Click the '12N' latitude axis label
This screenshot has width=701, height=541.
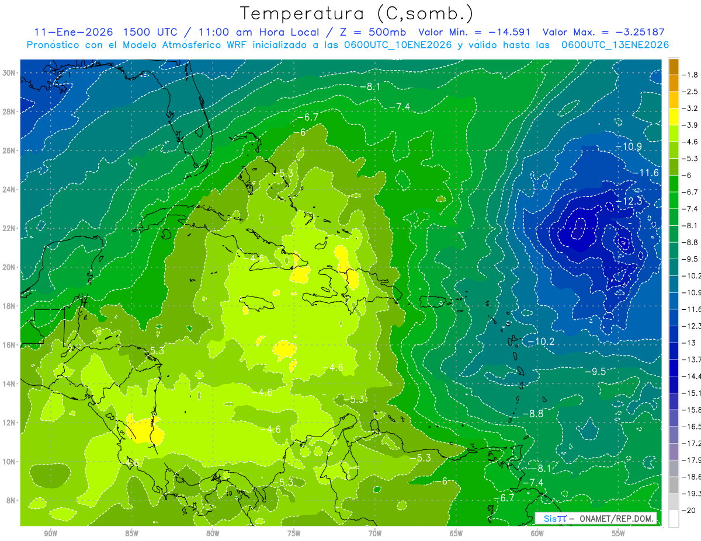click(x=10, y=423)
